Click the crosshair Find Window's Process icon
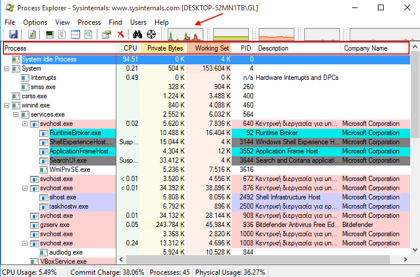The width and height of the screenshot is (420, 277). [x=152, y=34]
